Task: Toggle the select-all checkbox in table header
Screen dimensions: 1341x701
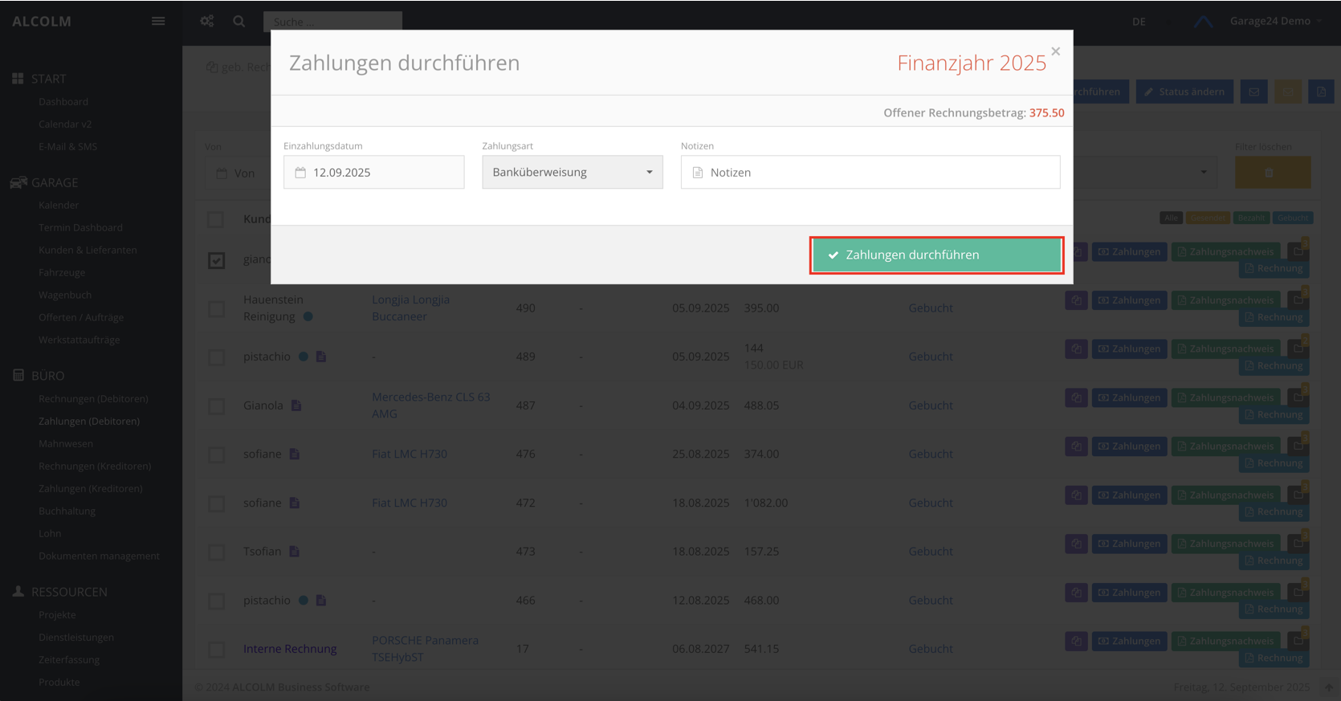Action: coord(216,219)
